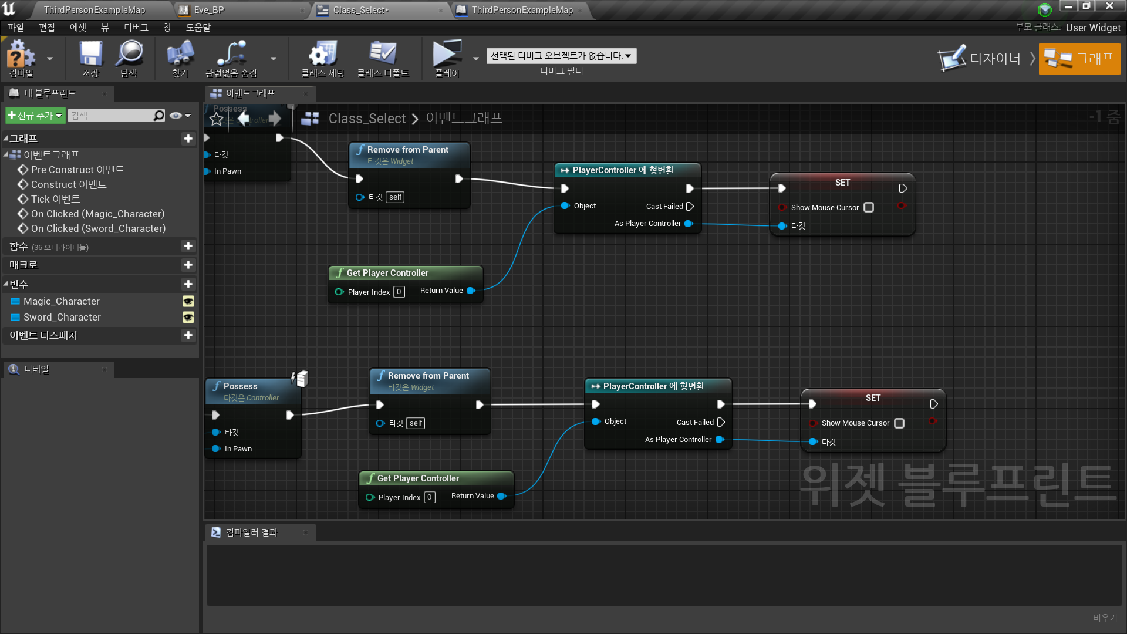1127x634 pixels.
Task: Expand the New Add dropdown button
Action: point(35,116)
